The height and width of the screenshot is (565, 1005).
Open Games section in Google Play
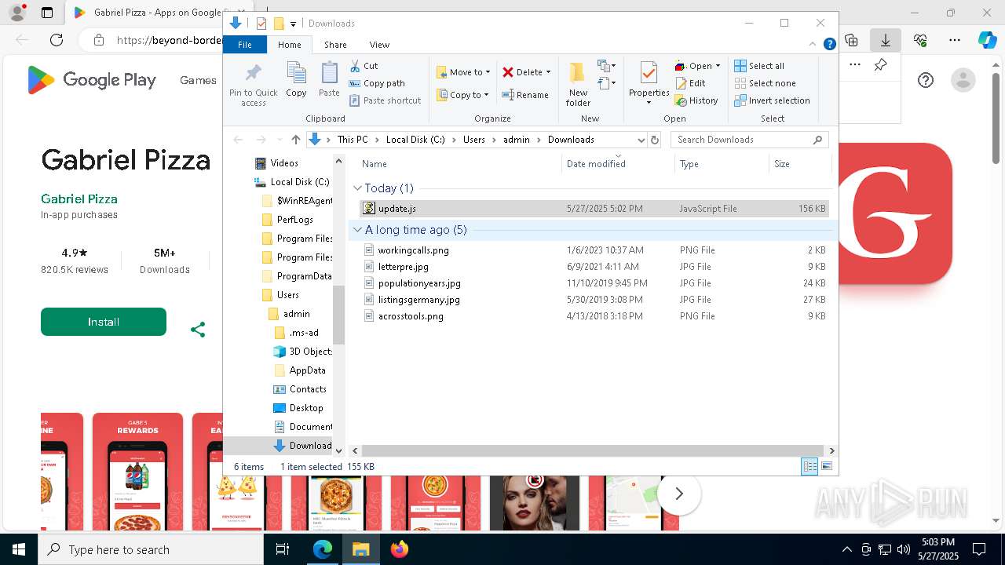[198, 80]
